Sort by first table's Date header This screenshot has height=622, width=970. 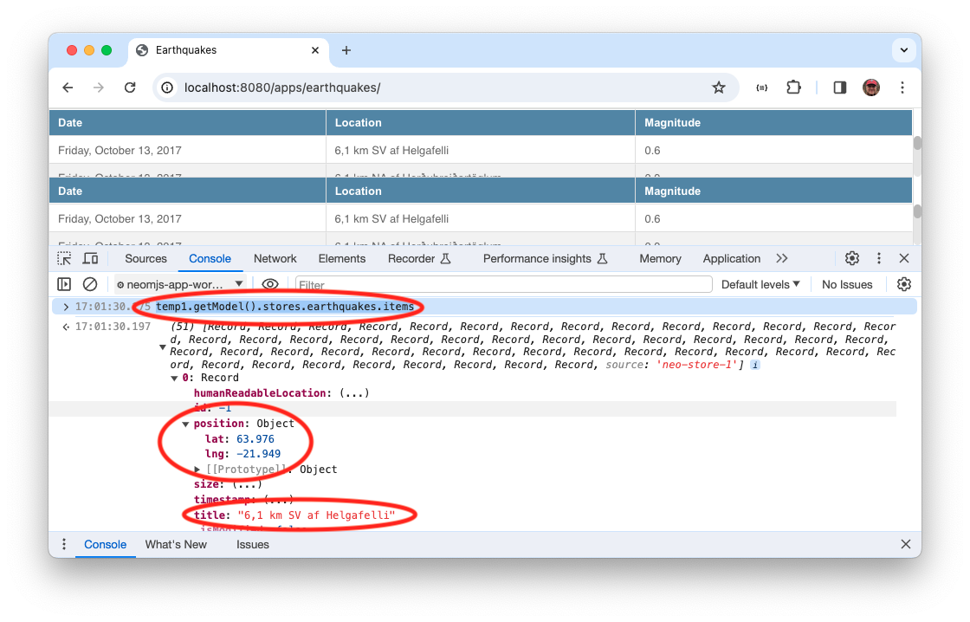(x=187, y=122)
